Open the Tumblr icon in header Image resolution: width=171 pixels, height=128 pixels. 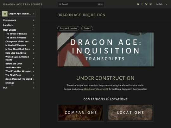pyautogui.click(x=142, y=4)
